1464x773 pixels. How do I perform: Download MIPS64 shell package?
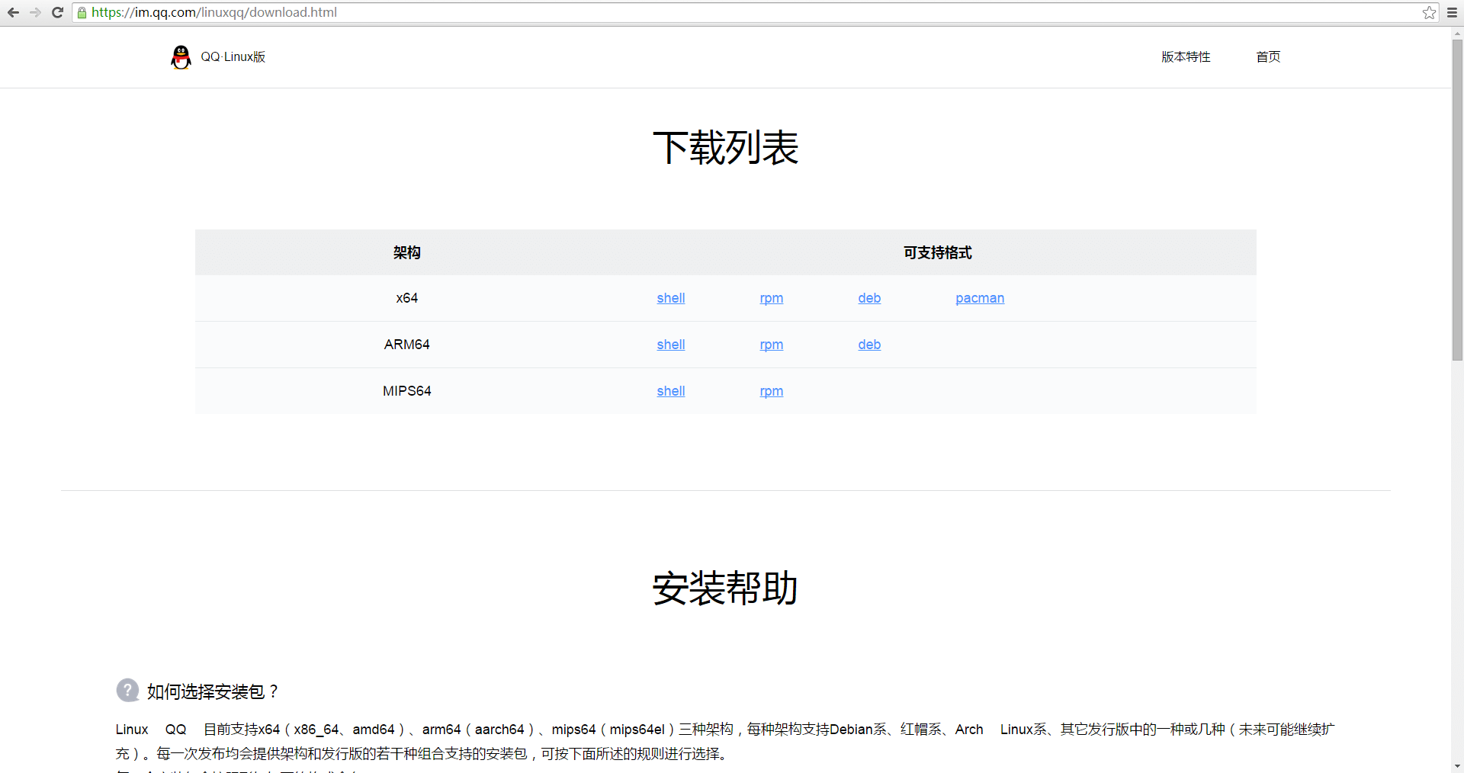click(x=671, y=391)
